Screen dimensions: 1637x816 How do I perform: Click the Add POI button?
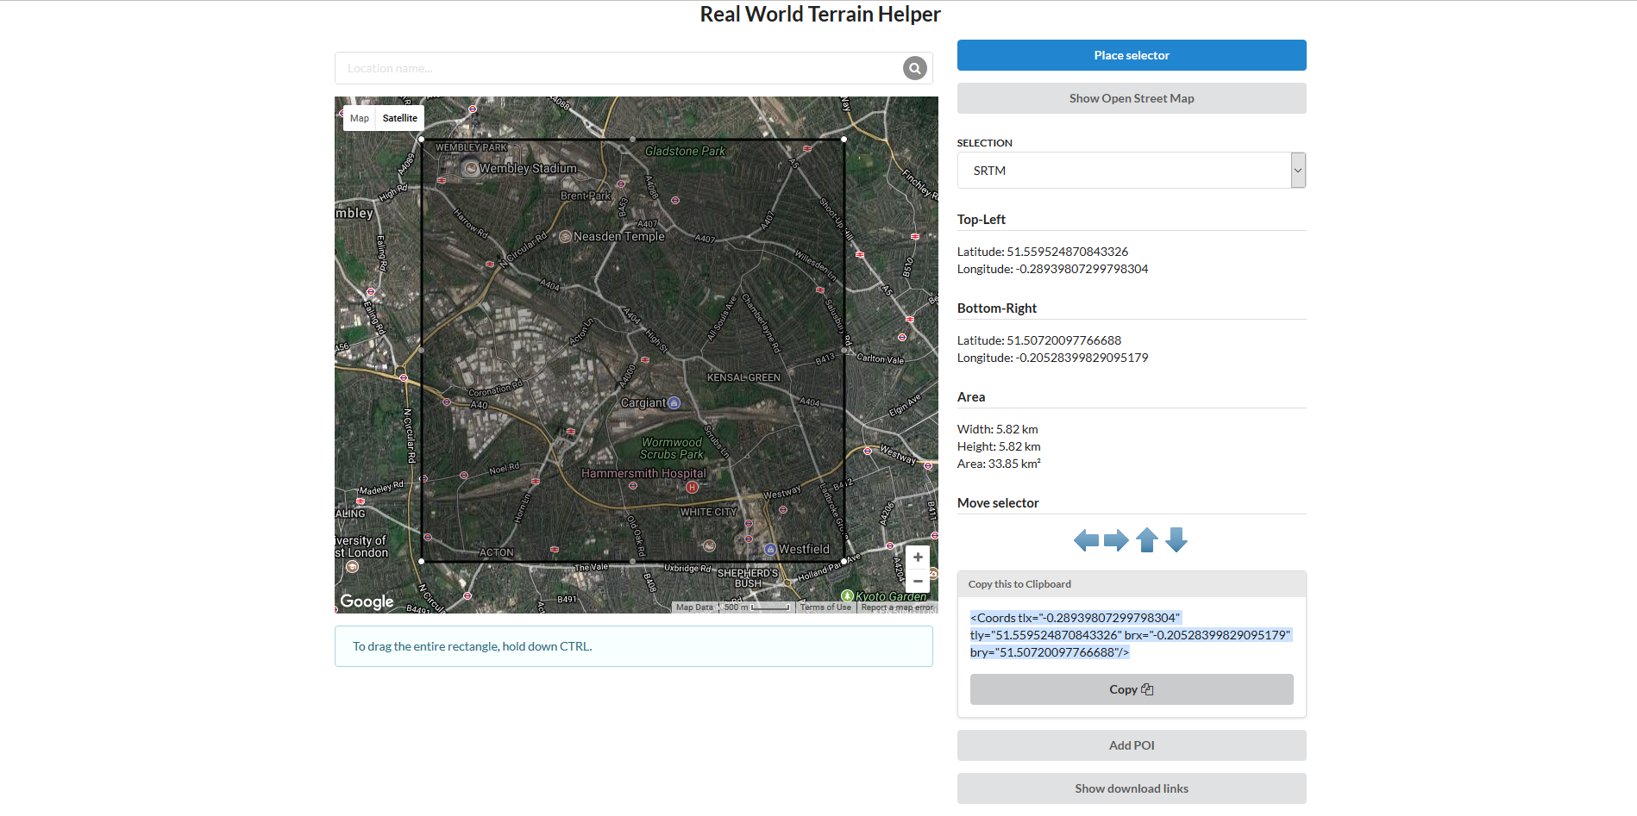coord(1132,745)
